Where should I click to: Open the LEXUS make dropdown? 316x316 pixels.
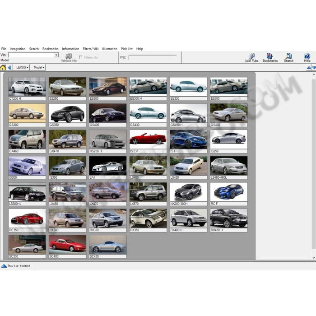click(x=22, y=67)
